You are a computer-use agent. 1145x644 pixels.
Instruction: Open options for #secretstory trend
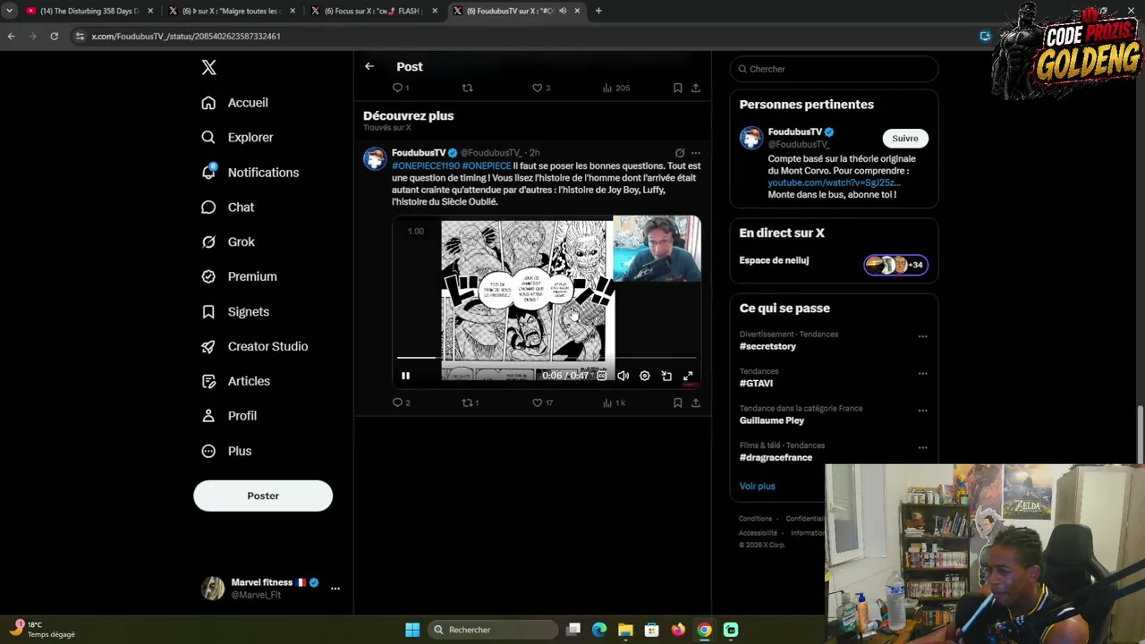[922, 337]
